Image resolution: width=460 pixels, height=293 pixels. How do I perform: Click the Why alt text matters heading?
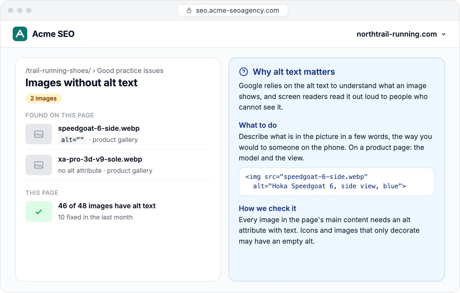pyautogui.click(x=294, y=72)
